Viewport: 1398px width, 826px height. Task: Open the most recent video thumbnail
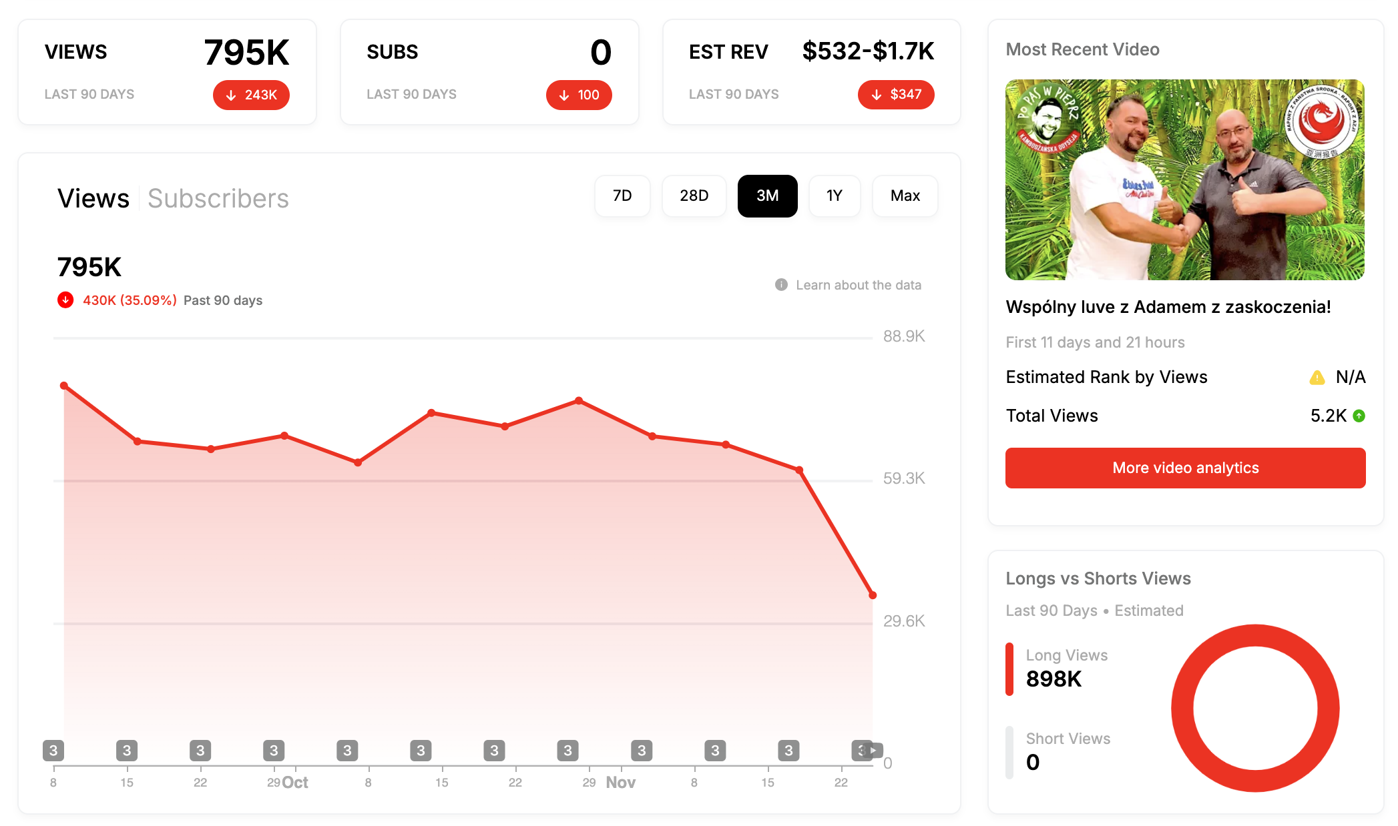click(1185, 180)
